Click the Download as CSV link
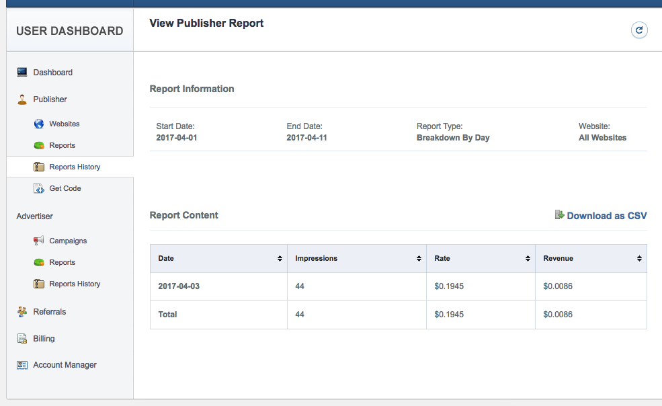This screenshot has height=406, width=662. point(606,216)
